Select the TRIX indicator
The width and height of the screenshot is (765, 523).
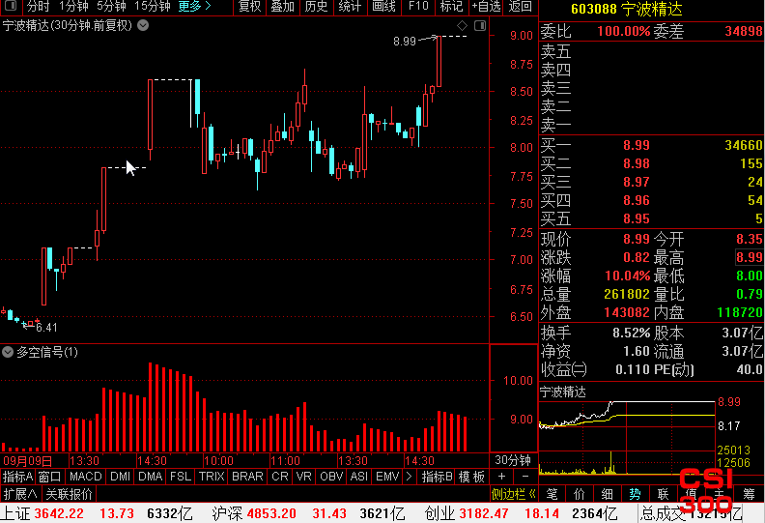click(212, 477)
